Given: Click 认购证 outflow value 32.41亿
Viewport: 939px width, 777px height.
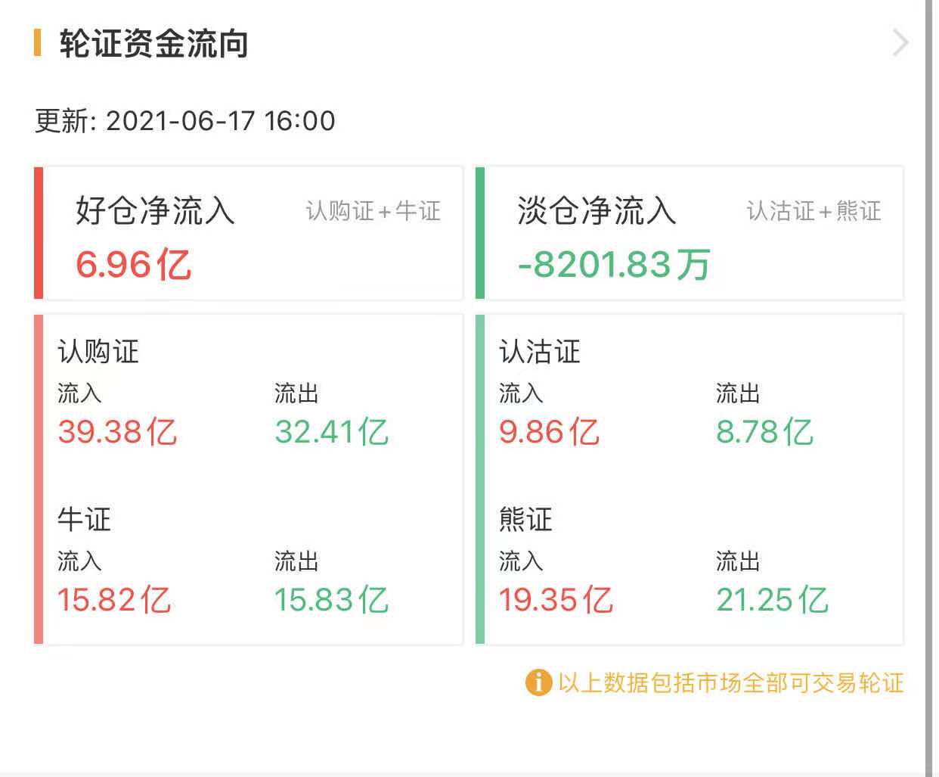Looking at the screenshot, I should pyautogui.click(x=331, y=432).
